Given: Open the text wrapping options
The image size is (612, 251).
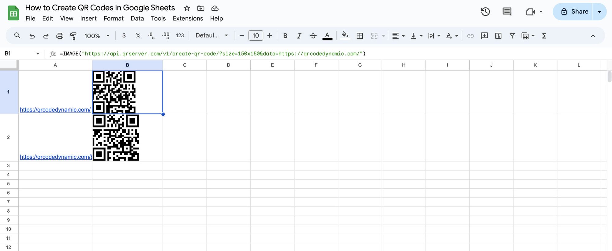Looking at the screenshot, I should tap(434, 36).
